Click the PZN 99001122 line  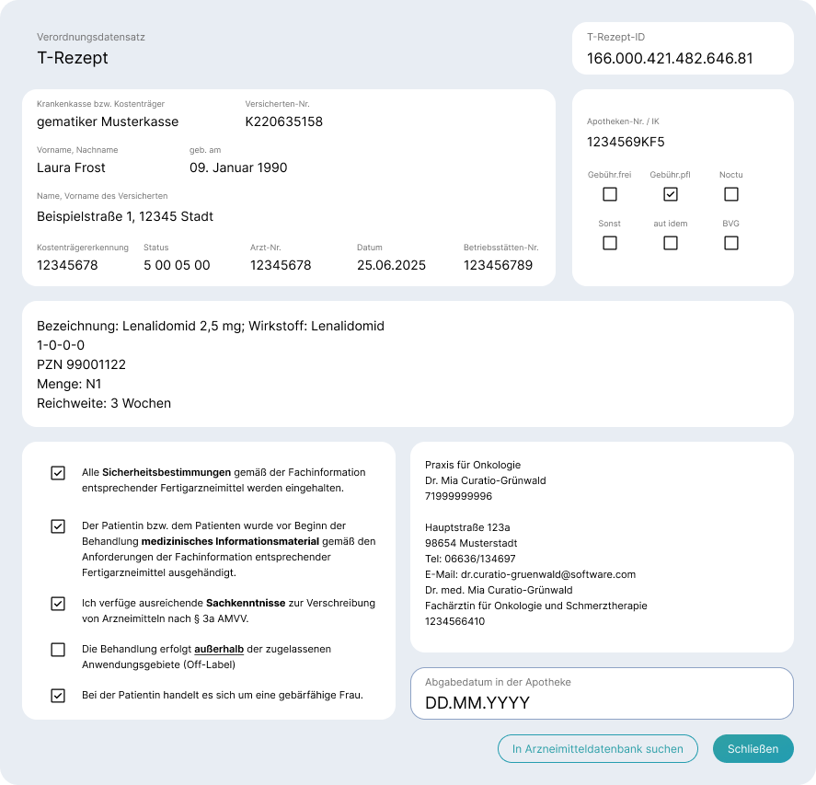point(81,364)
